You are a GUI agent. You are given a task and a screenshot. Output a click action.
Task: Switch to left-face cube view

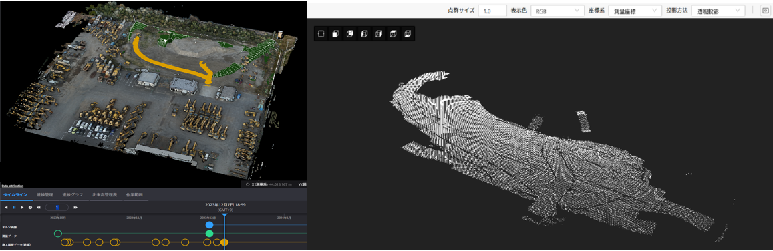(364, 34)
